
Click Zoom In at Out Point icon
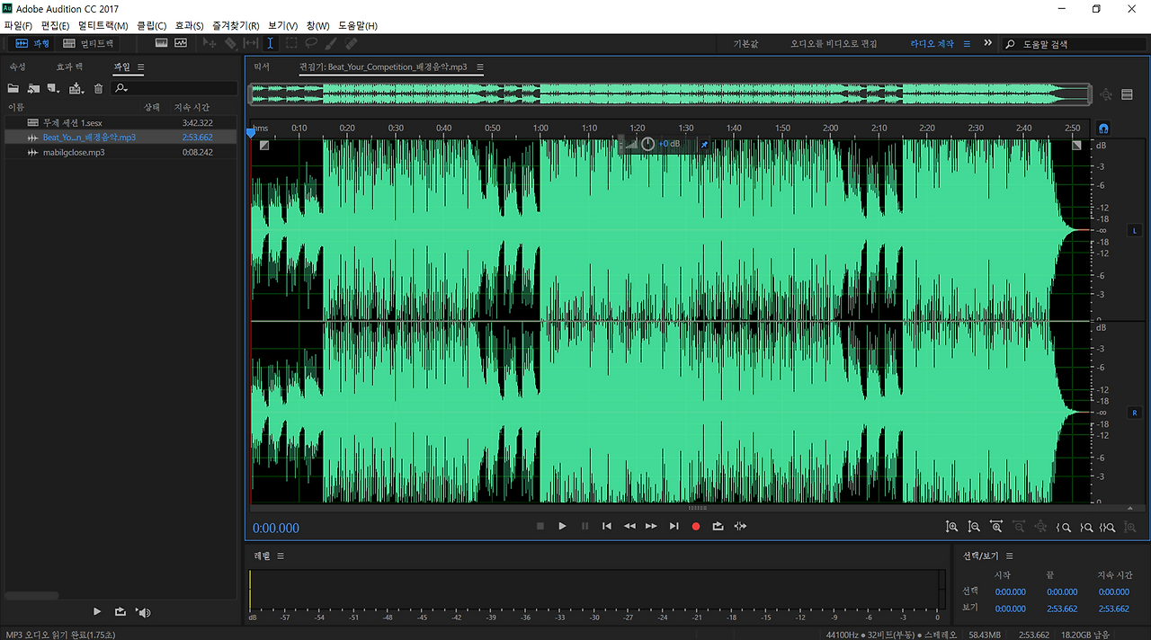(1086, 527)
